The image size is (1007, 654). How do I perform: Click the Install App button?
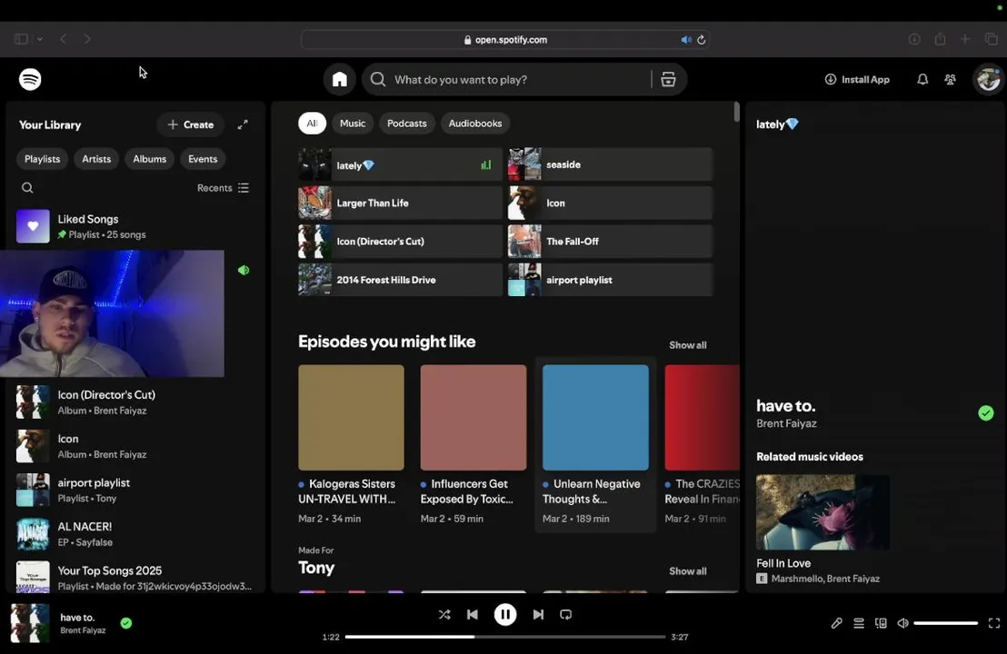pos(857,80)
